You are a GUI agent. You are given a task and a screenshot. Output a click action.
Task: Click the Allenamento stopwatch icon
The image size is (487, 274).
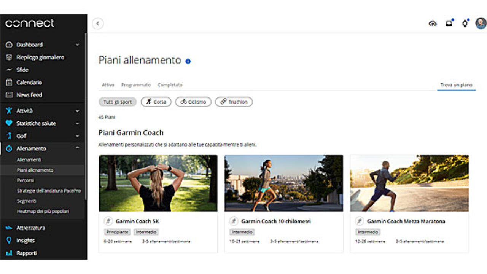[9, 148]
